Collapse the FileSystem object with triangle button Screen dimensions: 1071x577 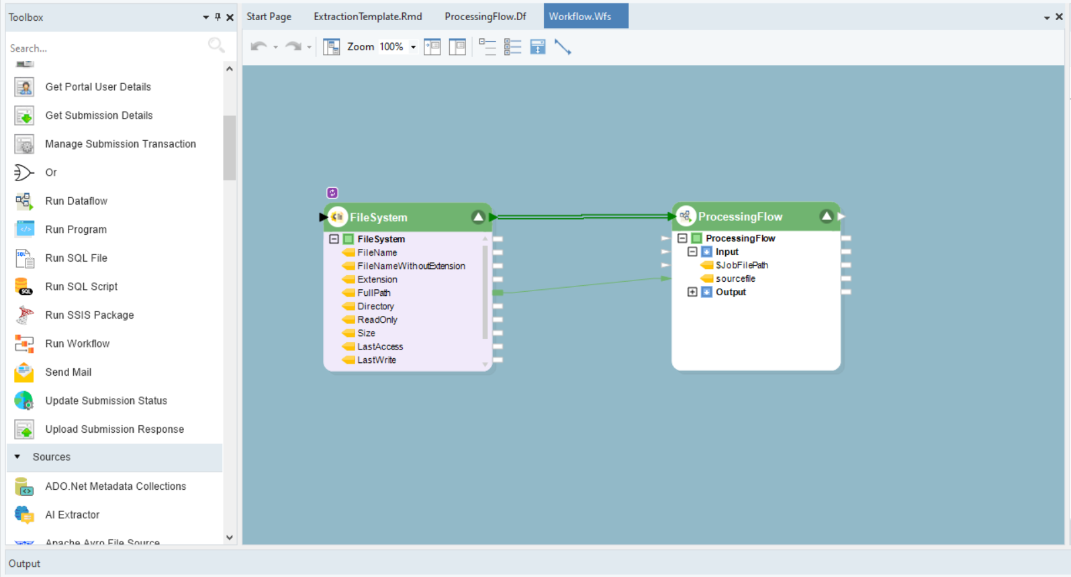[478, 217]
